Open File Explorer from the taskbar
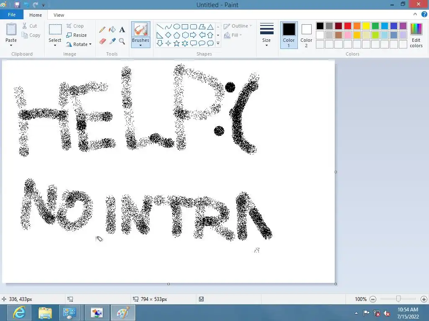The height and width of the screenshot is (321, 429). coord(45,313)
